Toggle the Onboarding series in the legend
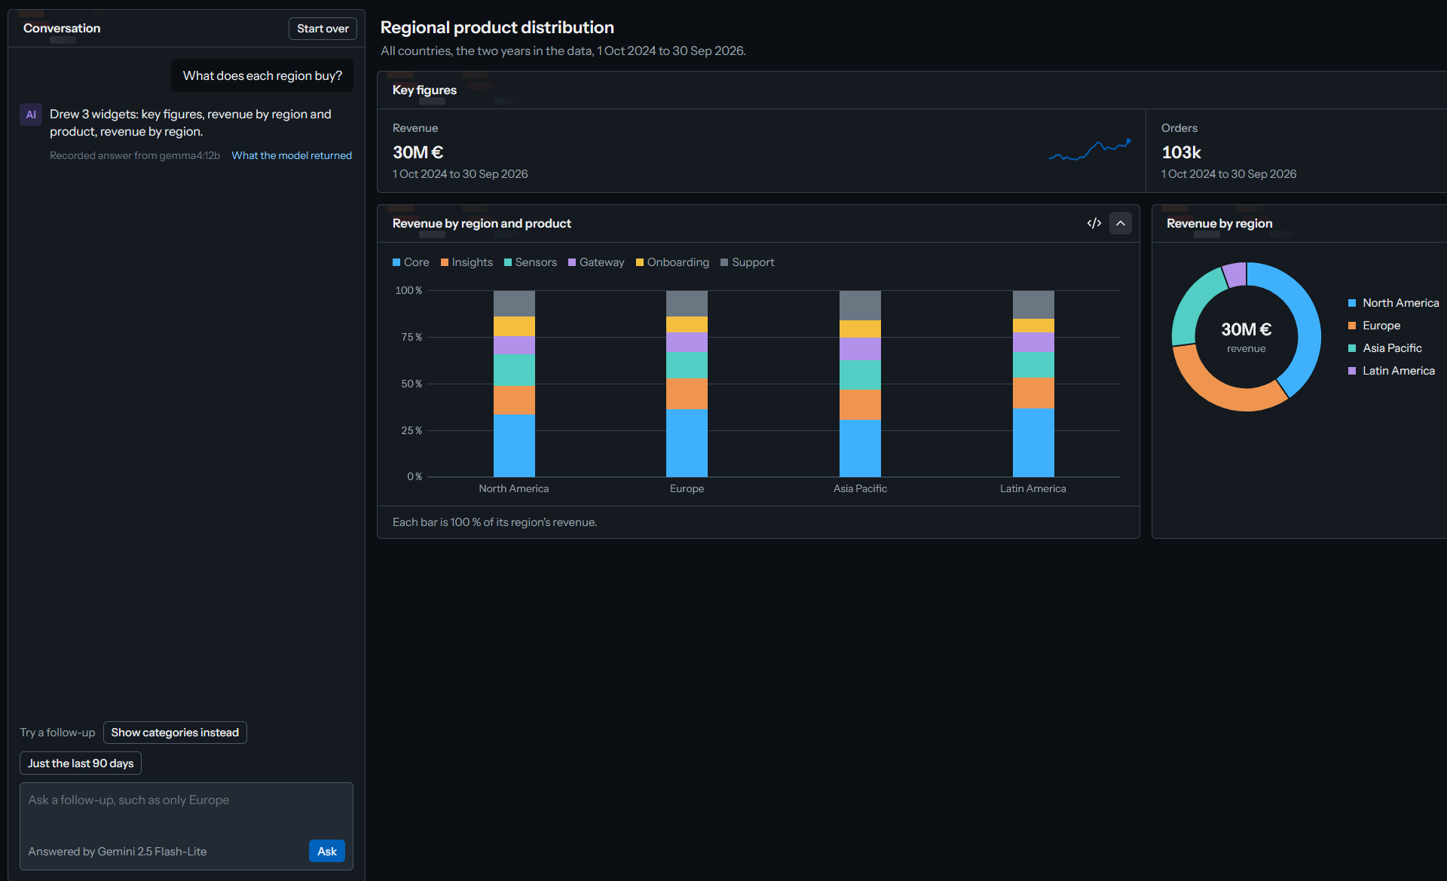1447x881 pixels. [672, 262]
